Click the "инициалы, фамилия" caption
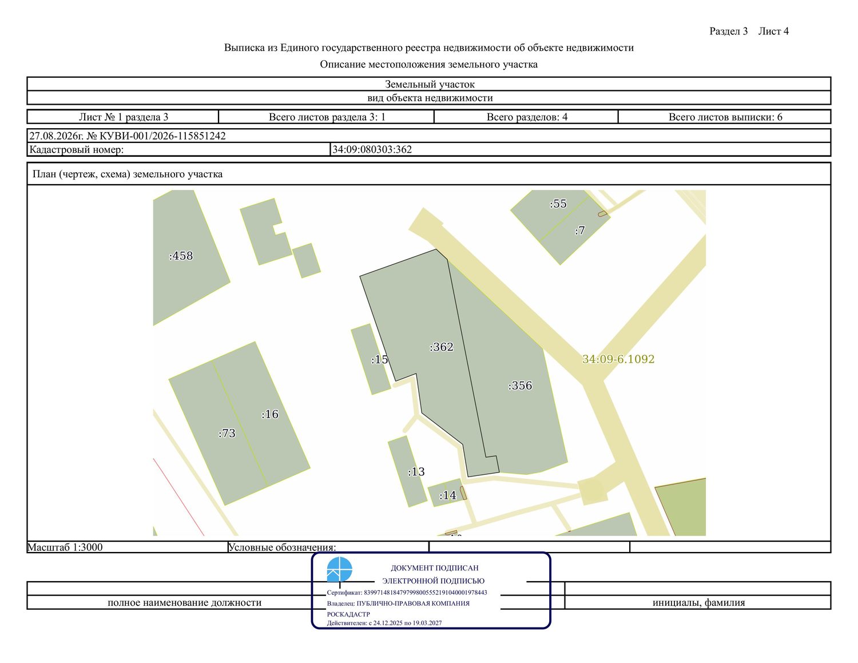 (698, 602)
